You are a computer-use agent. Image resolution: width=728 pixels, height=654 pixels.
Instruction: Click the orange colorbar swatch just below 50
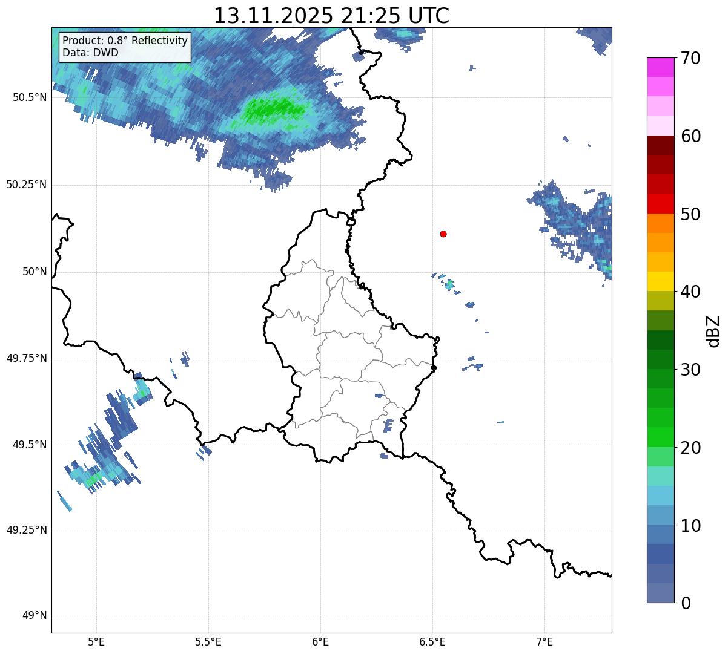tap(661, 223)
